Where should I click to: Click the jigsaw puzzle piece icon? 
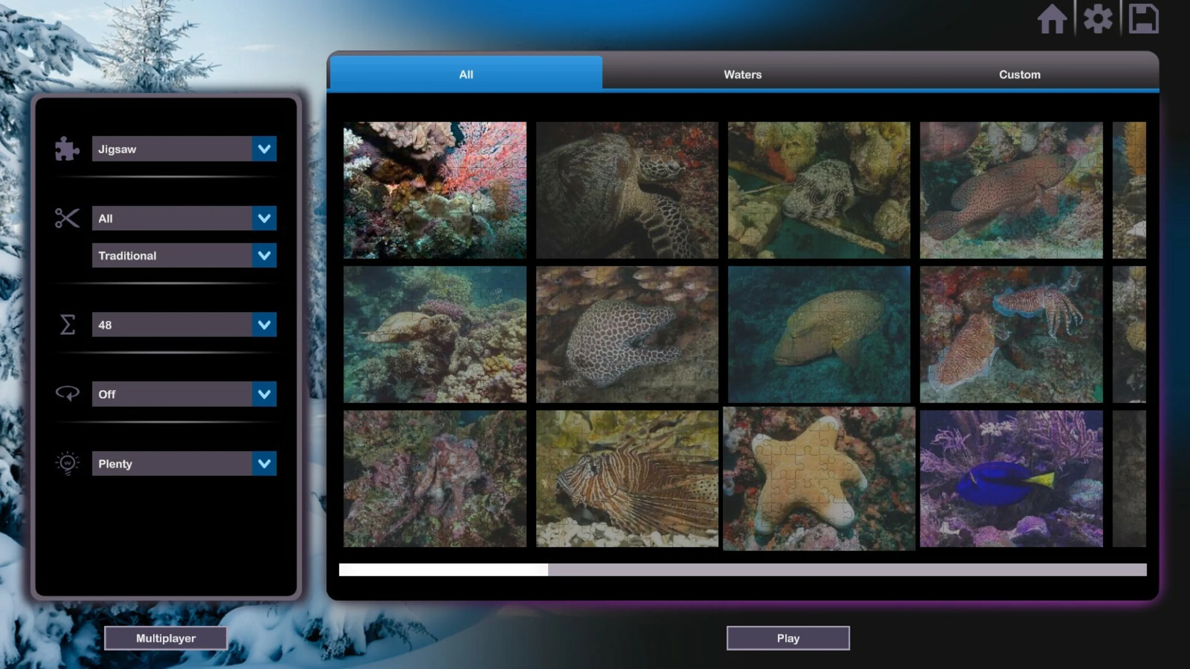tap(67, 149)
